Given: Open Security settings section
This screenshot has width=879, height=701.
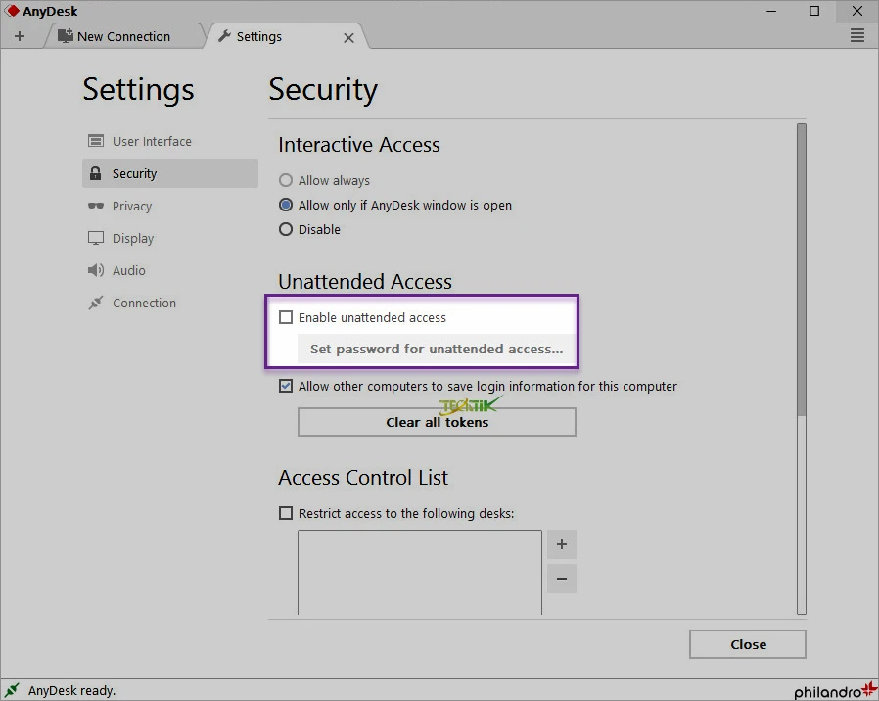Looking at the screenshot, I should 170,173.
